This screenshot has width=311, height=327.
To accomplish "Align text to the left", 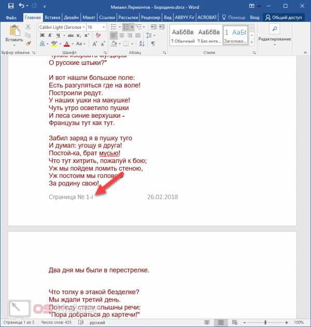I will click(x=114, y=35).
